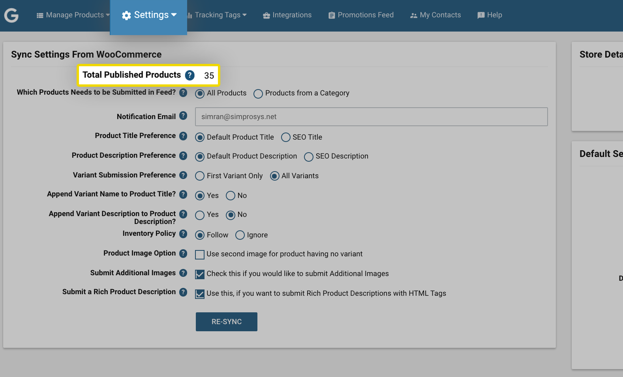Screen dimensions: 623x377
Task: Set Inventory Policy to Follow
Action: click(200, 235)
